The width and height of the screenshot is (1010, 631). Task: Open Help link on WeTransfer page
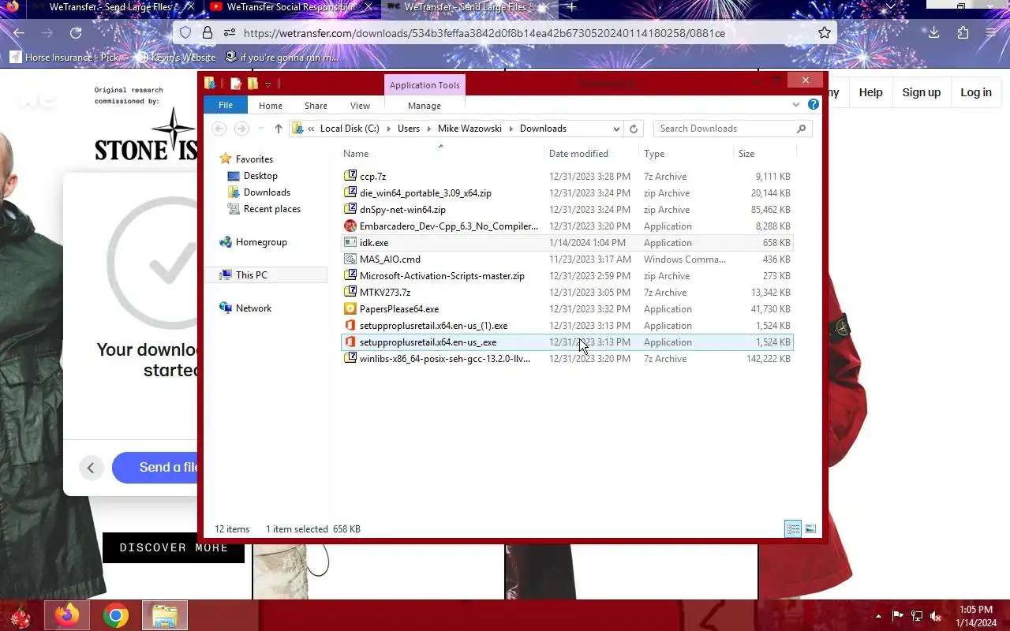[870, 92]
